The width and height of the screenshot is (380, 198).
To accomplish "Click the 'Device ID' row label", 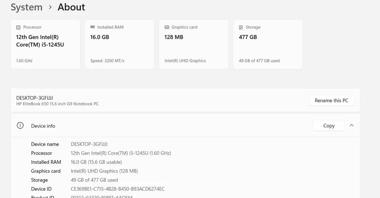I will (x=41, y=189).
